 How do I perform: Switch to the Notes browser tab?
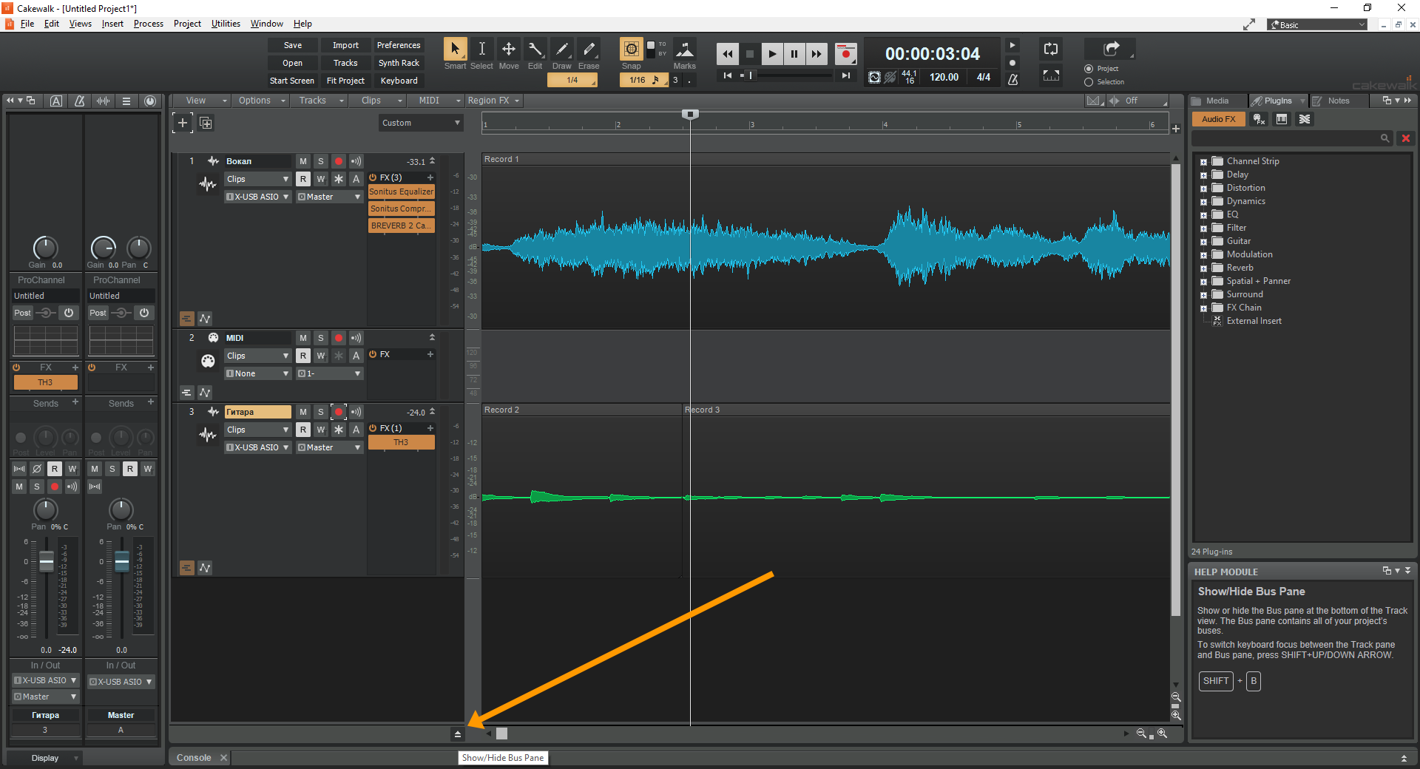(1338, 101)
